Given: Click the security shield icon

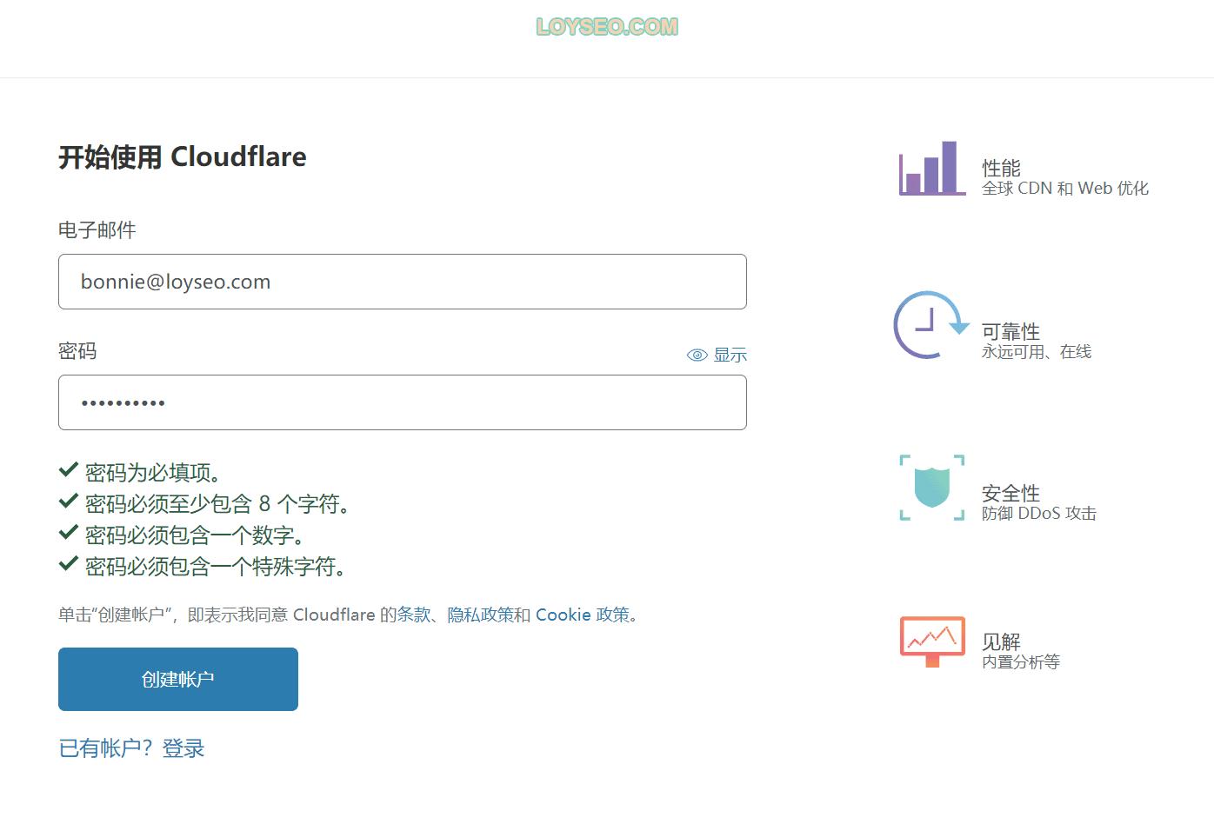Looking at the screenshot, I should 931,488.
